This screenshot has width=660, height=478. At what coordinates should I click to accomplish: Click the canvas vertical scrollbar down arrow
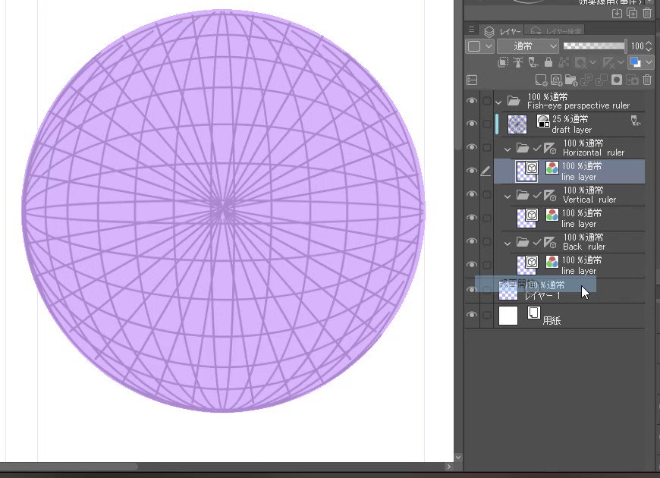point(458,457)
